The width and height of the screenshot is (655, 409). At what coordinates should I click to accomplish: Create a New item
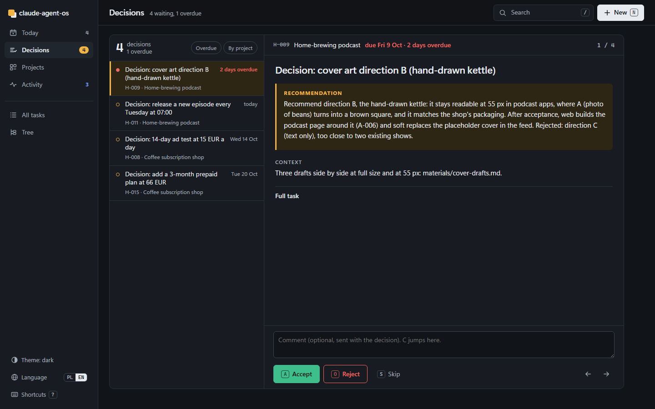point(620,13)
